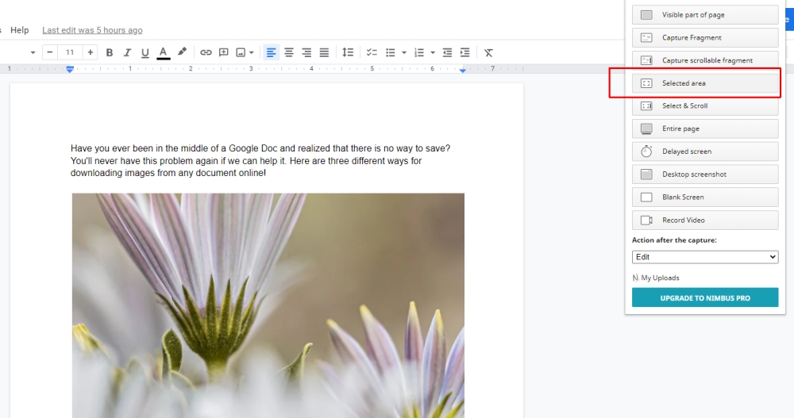This screenshot has width=794, height=418.
Task: Insert a link from the toolbar
Action: (206, 52)
